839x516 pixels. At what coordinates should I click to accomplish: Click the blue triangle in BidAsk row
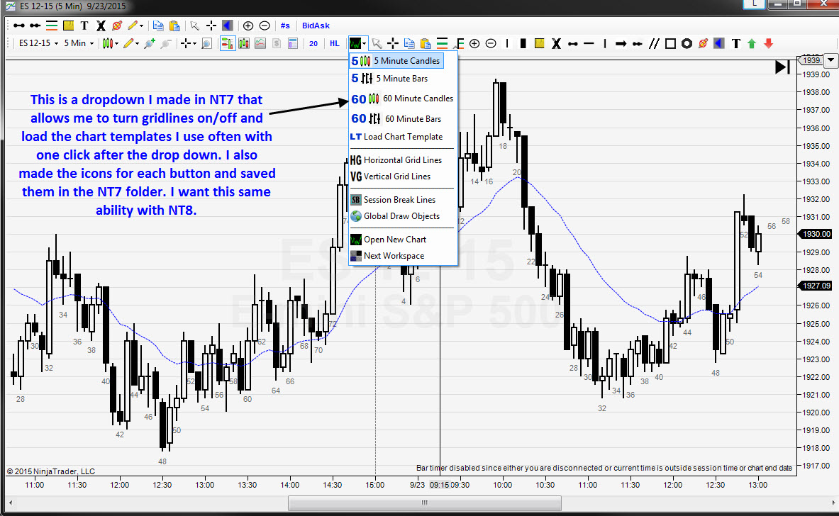228,26
